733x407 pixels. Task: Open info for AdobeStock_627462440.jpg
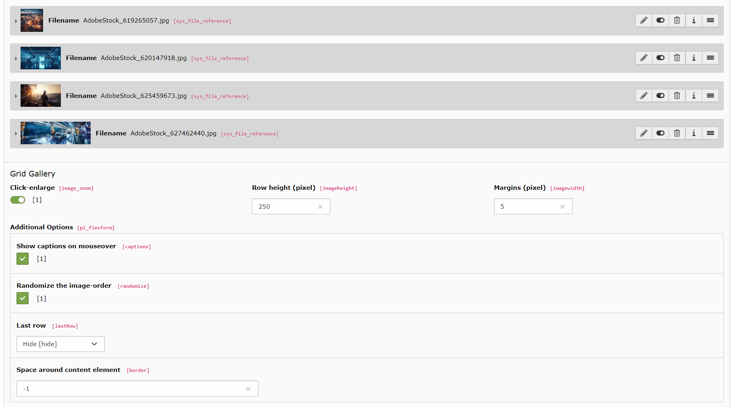coord(694,133)
